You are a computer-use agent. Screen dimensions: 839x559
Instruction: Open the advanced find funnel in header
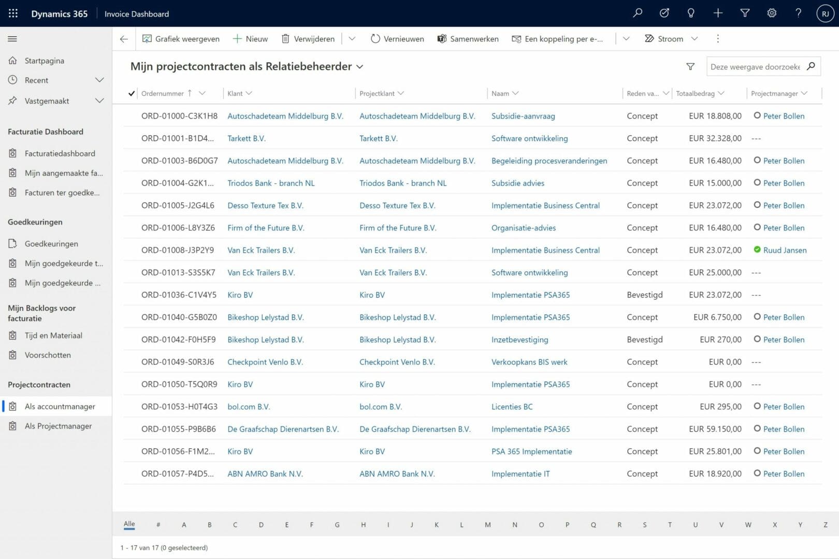[x=745, y=13]
